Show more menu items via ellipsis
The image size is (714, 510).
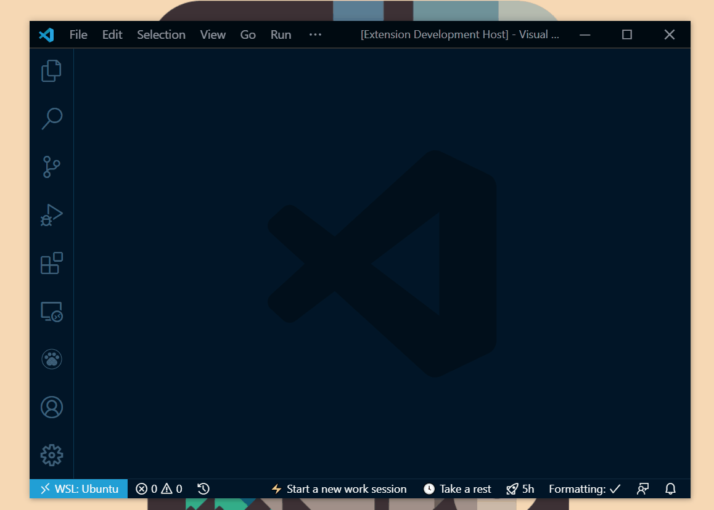point(315,34)
